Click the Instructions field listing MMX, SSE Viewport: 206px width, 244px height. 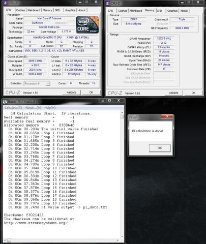pos(61,51)
